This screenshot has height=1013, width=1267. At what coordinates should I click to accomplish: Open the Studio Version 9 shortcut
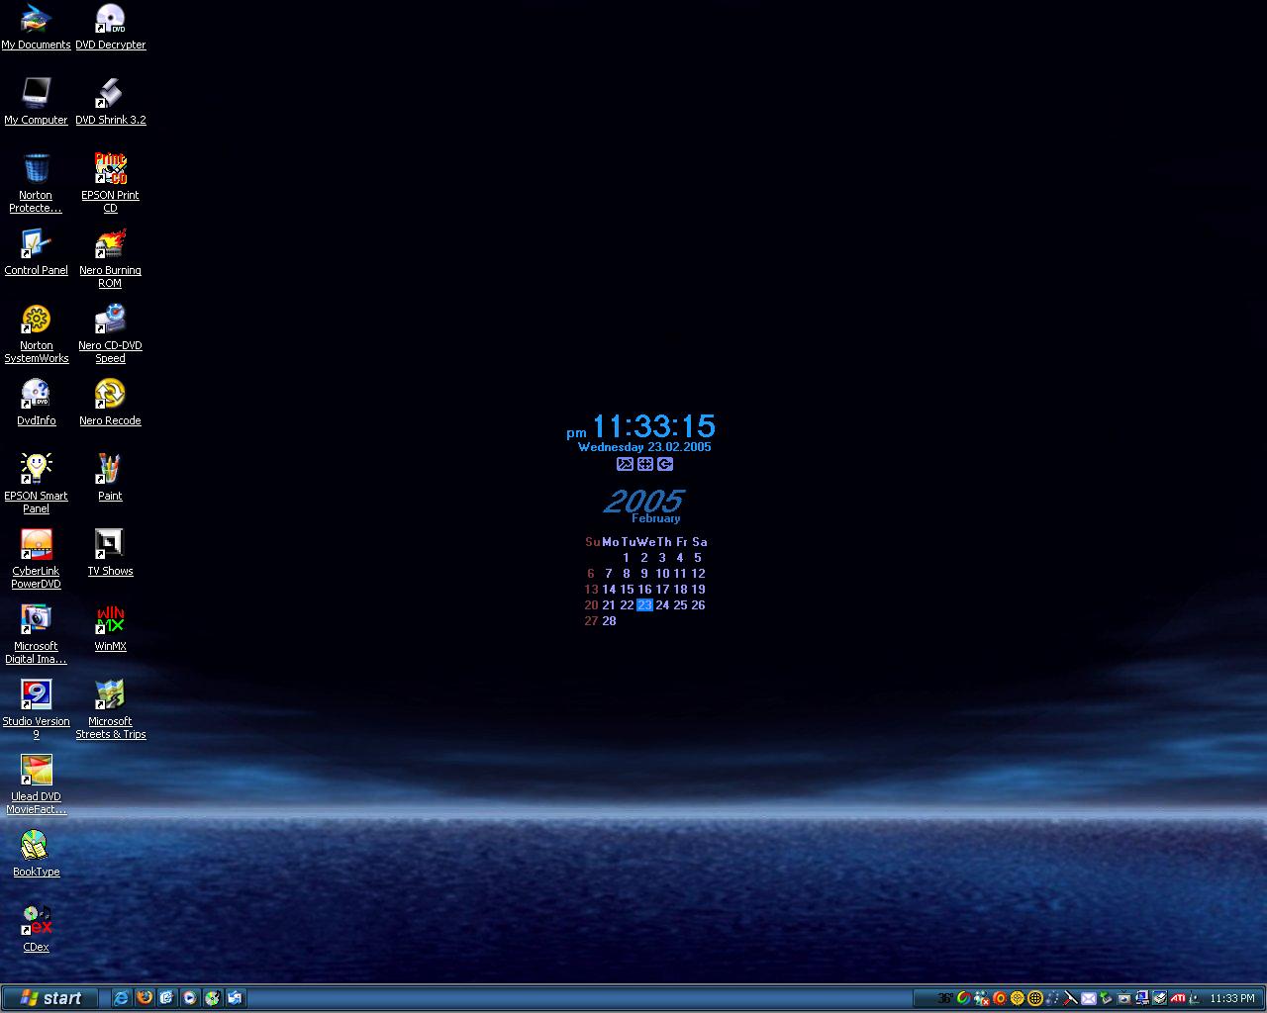tap(36, 709)
